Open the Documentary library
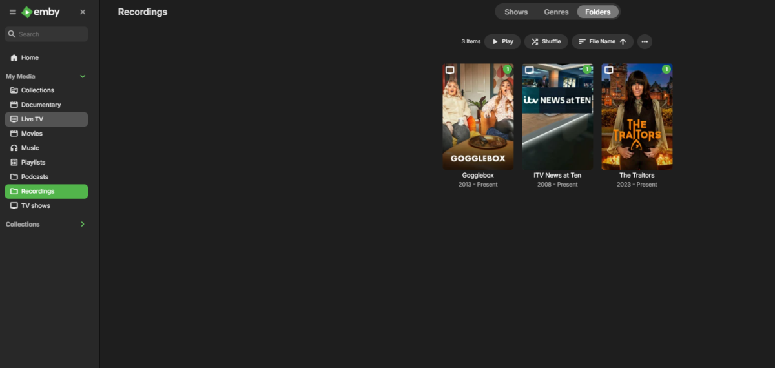775x368 pixels. (x=46, y=105)
